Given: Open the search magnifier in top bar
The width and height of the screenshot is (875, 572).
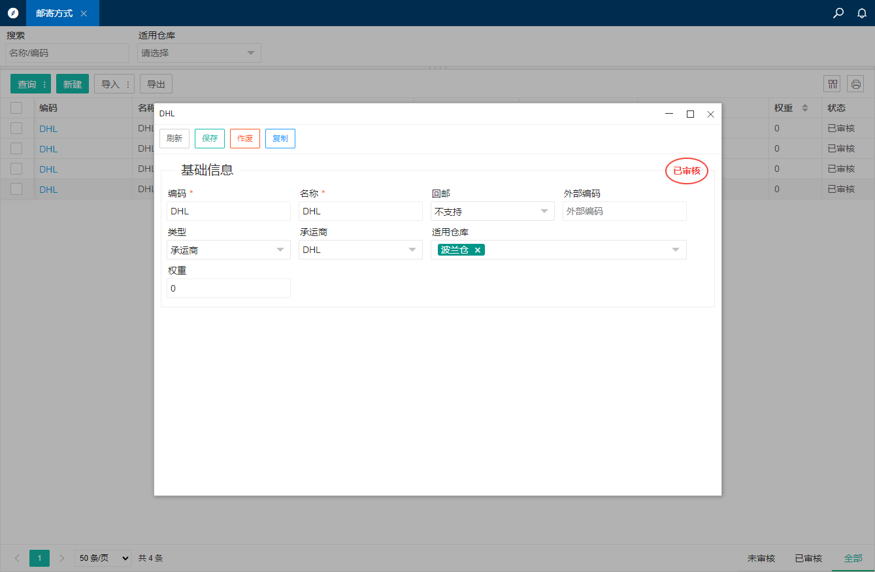Looking at the screenshot, I should 838,13.
